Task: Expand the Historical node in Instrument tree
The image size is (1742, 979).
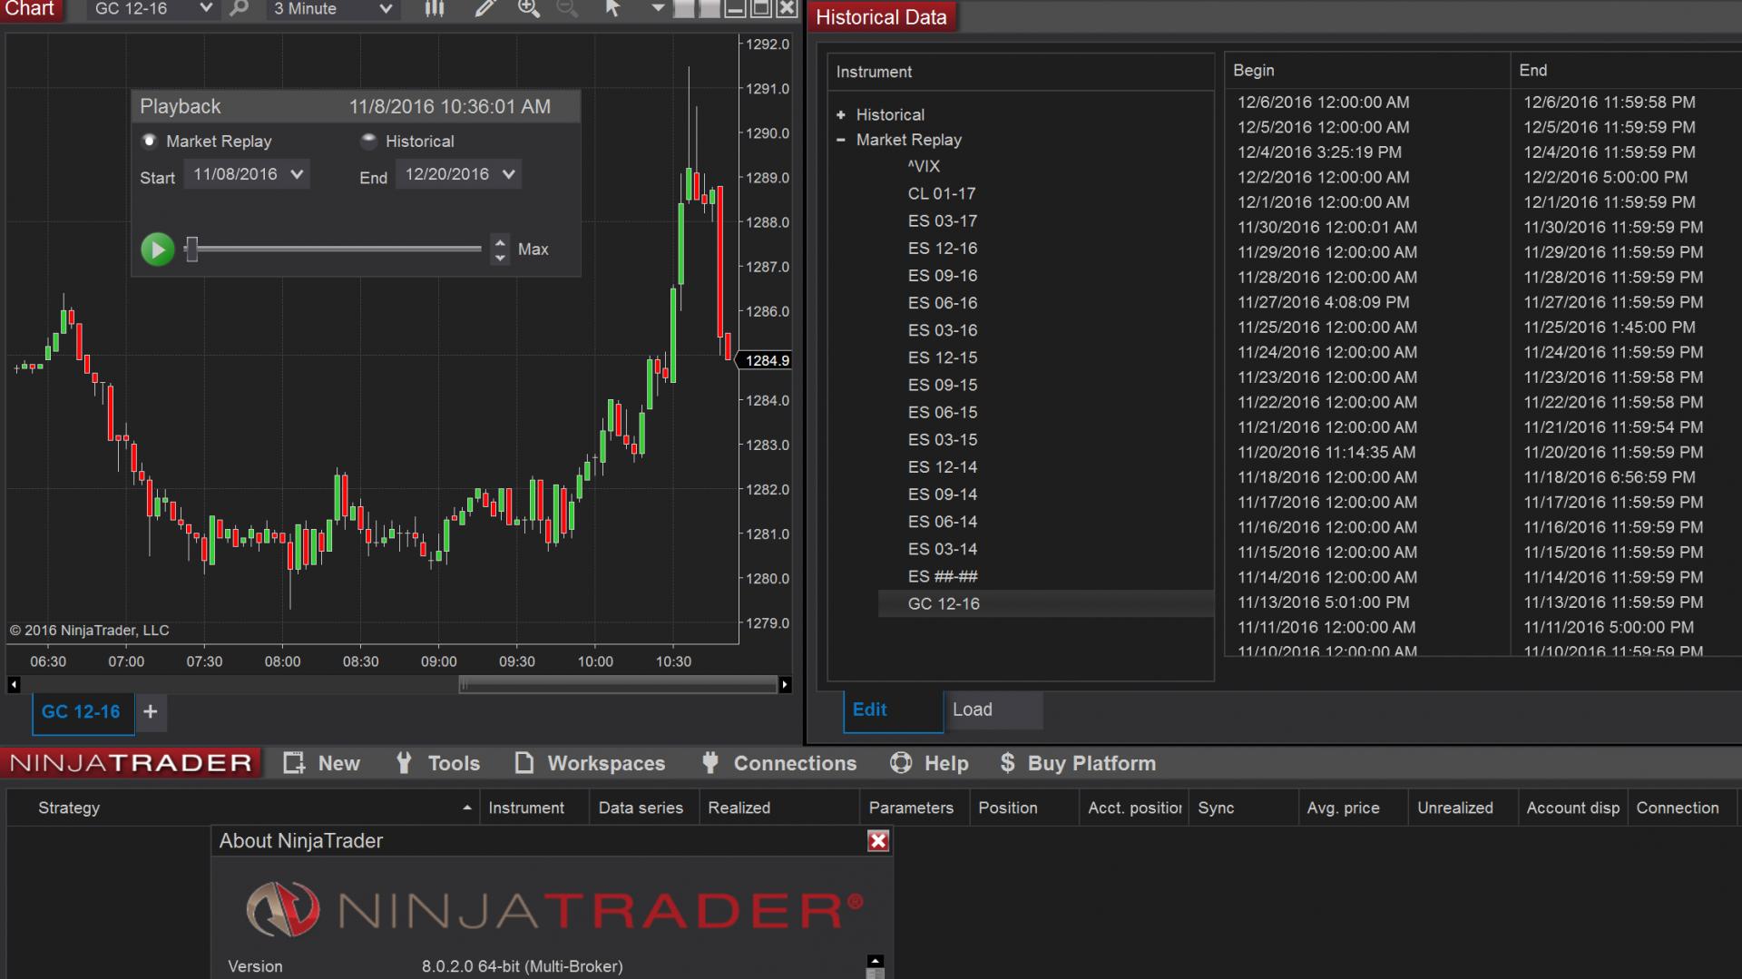Action: [841, 115]
